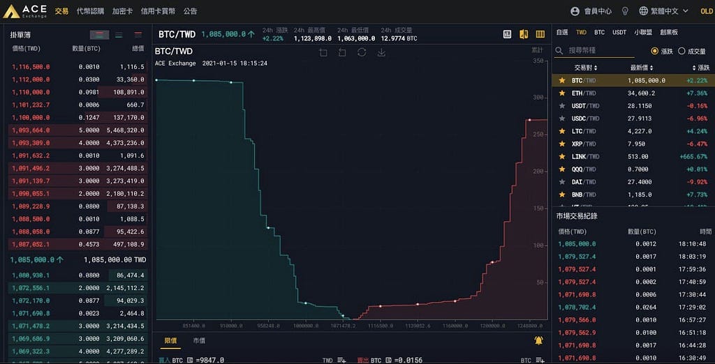Open the 公告 menu
This screenshot has width=715, height=364.
[191, 11]
